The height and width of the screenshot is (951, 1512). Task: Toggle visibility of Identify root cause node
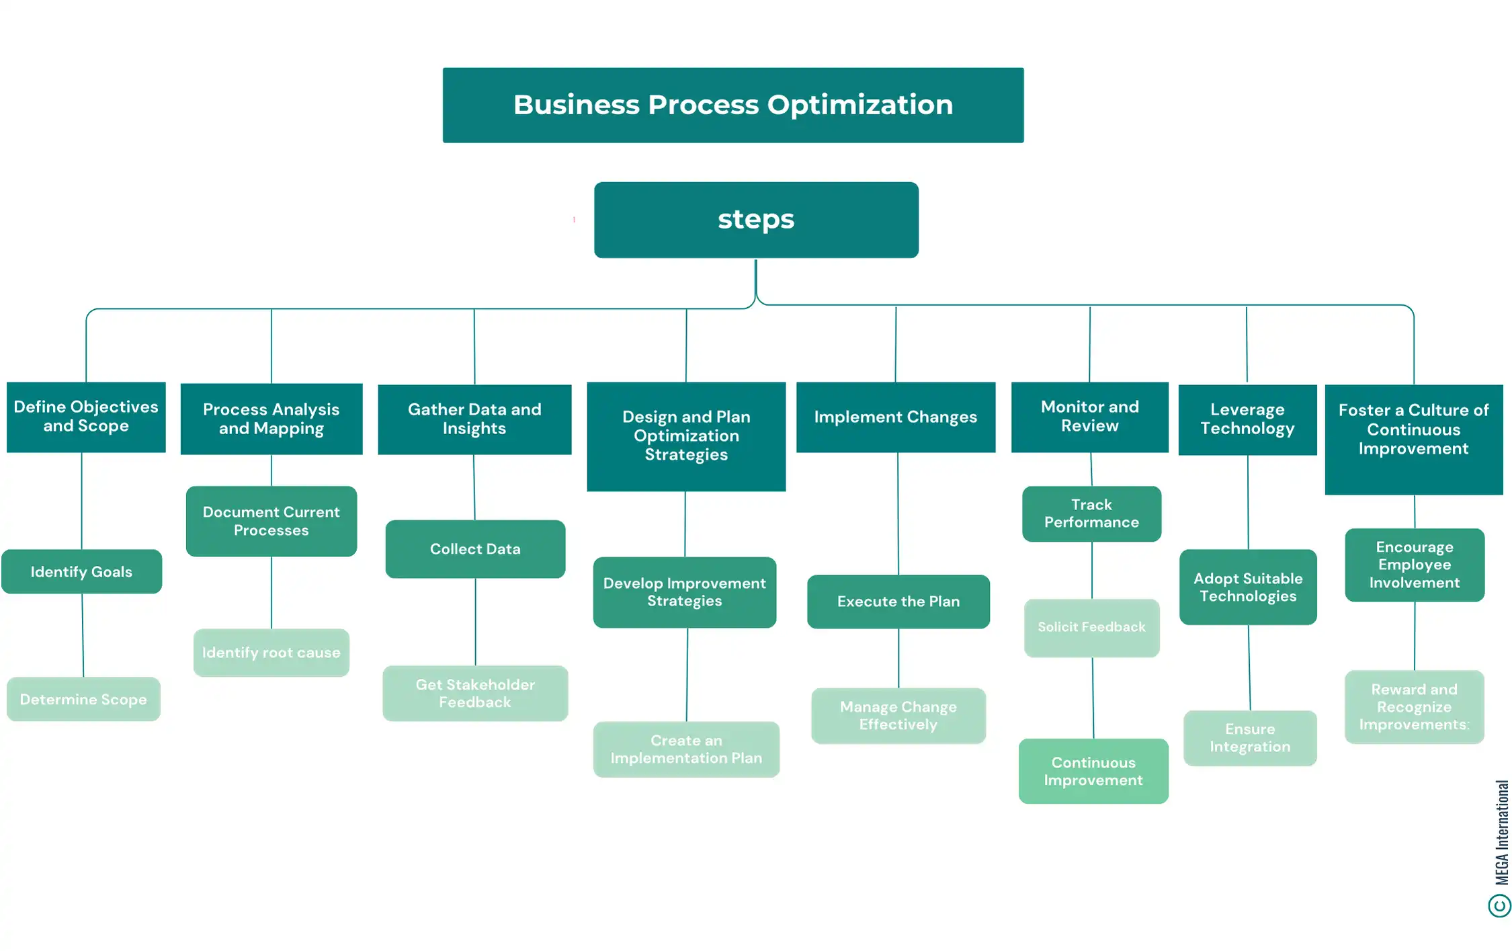[x=270, y=652]
